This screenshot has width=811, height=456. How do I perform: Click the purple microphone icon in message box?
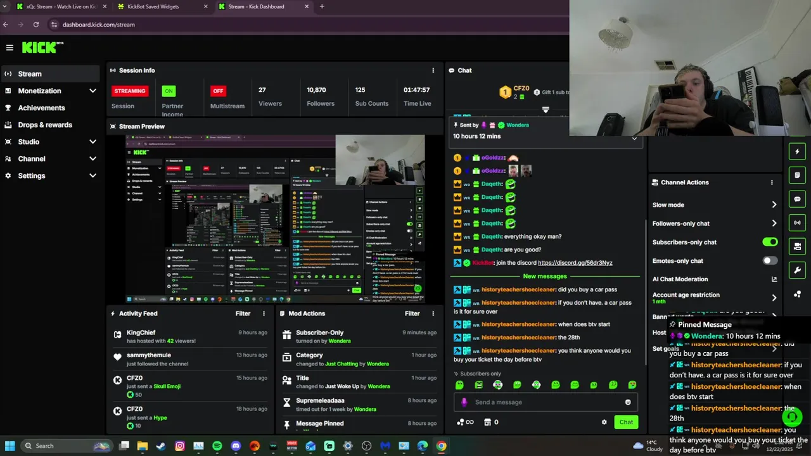click(464, 402)
